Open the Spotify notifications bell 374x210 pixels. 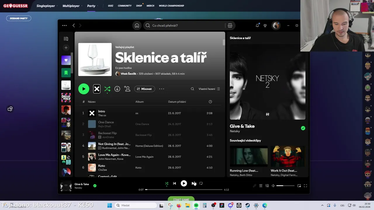click(x=257, y=26)
